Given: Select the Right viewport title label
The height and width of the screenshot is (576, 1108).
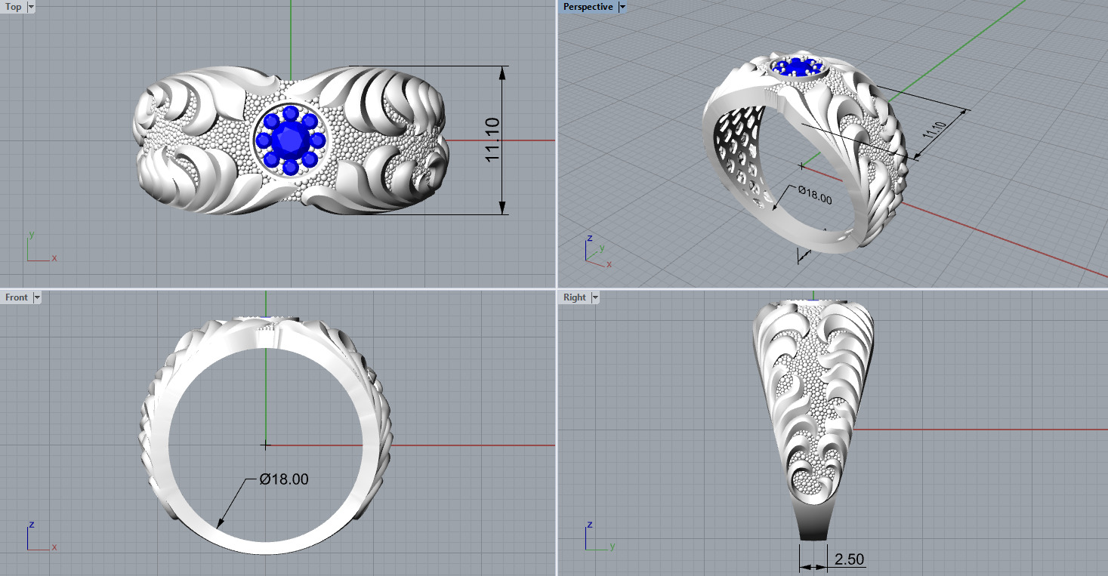Looking at the screenshot, I should click(575, 297).
